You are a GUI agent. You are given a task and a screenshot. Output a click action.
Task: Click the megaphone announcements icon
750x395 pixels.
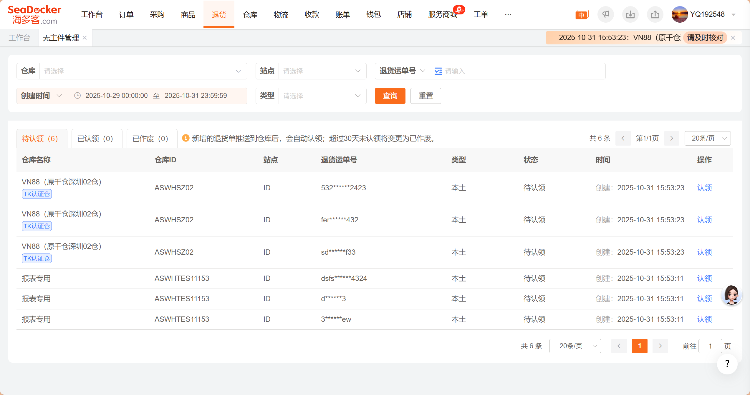coord(605,14)
